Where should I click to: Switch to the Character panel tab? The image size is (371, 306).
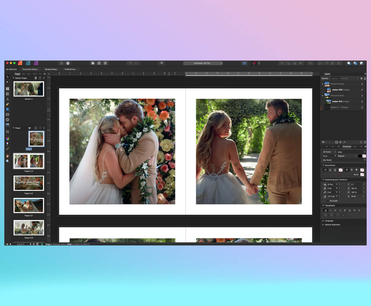point(347,146)
